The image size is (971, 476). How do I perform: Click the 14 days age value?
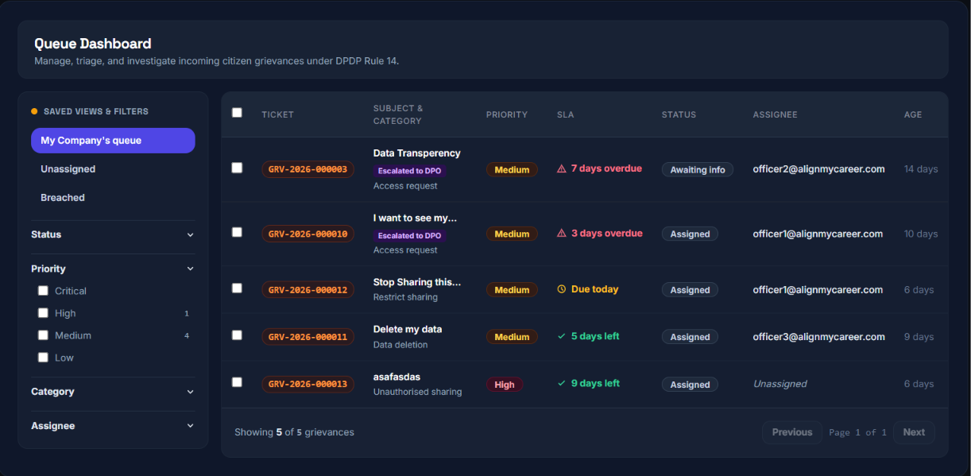(x=921, y=169)
